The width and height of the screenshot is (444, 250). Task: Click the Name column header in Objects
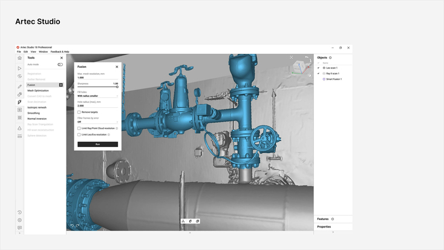pyautogui.click(x=325, y=63)
